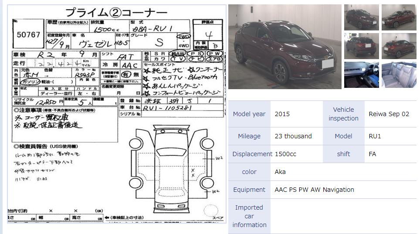The image size is (420, 234).
Task: Open the large front-quarter car photo
Action: pyautogui.click(x=285, y=47)
